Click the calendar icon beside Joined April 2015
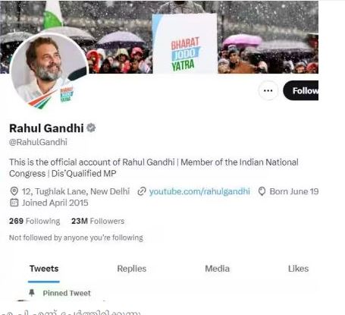 (14, 203)
